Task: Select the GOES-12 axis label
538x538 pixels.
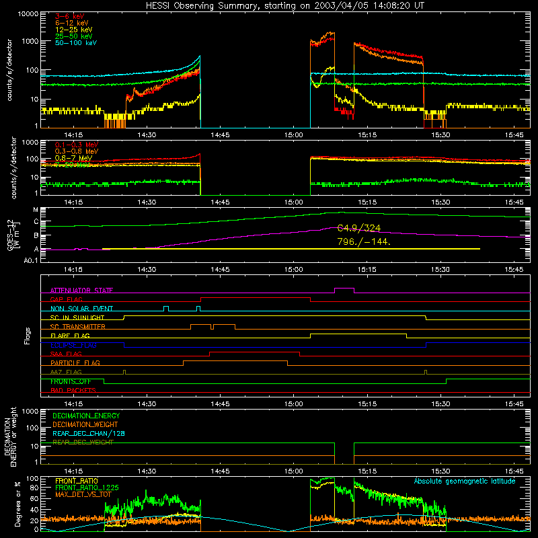Action: (13, 235)
